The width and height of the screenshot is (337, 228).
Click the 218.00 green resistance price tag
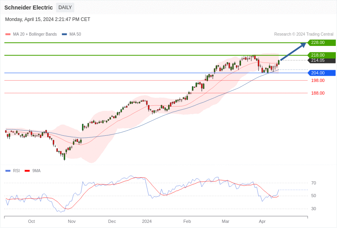click(x=322, y=55)
